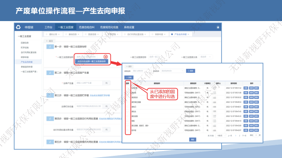Viewport: 282px width, 158px height.
Task: Click the recycle logo in the header
Action: (19, 27)
